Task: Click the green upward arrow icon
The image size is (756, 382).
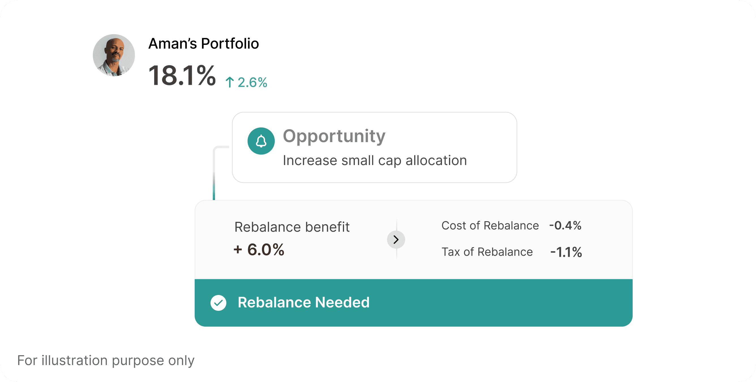Action: (229, 83)
